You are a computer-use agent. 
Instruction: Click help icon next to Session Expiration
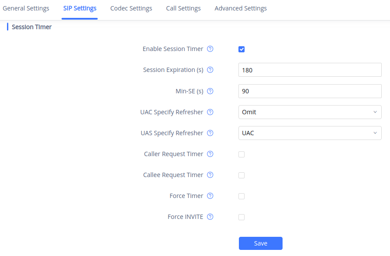pos(210,70)
